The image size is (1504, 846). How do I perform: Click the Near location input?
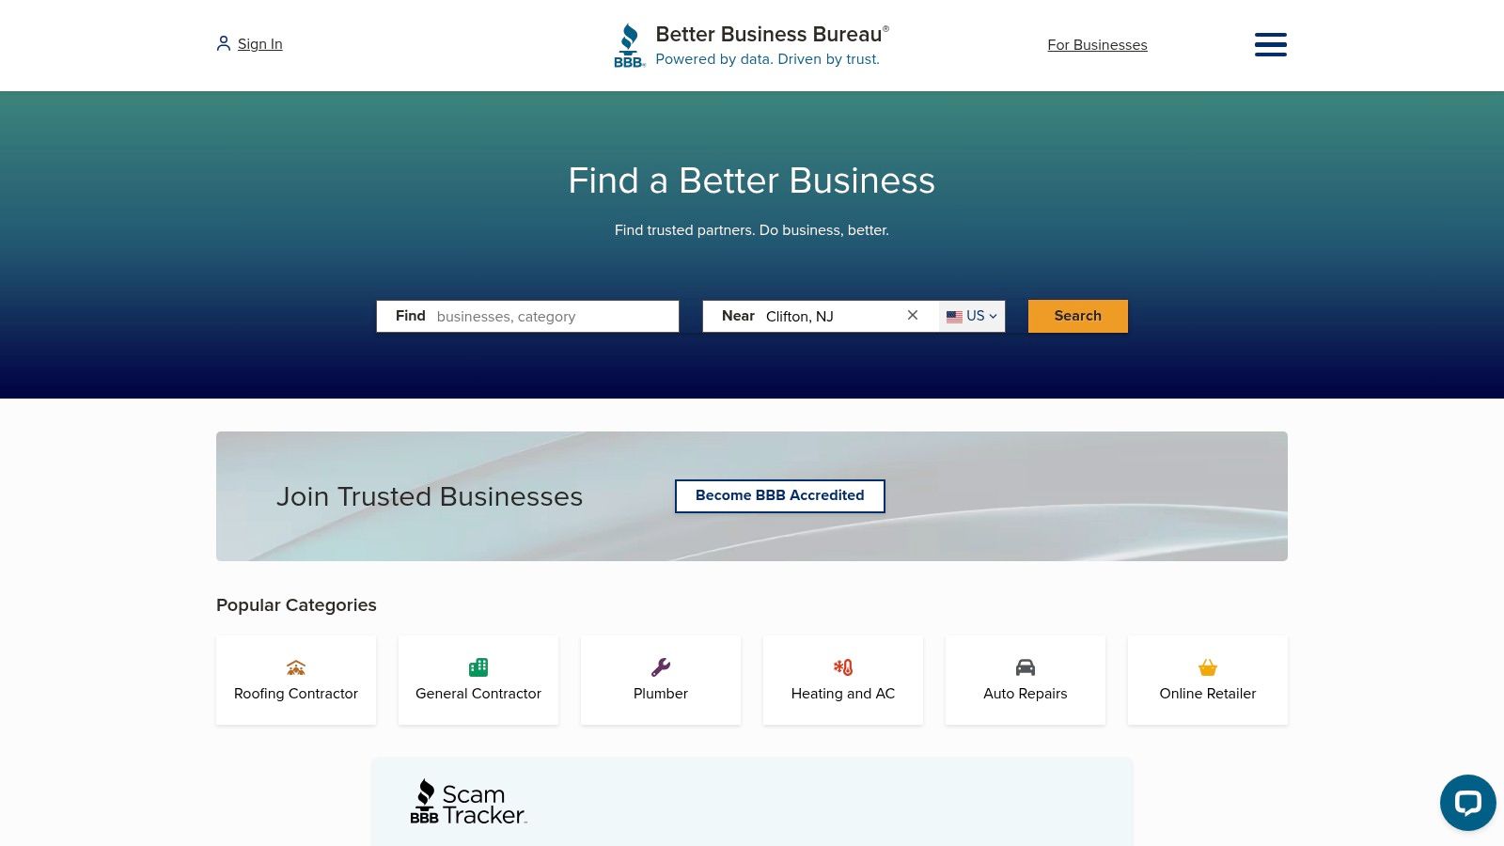(827, 316)
